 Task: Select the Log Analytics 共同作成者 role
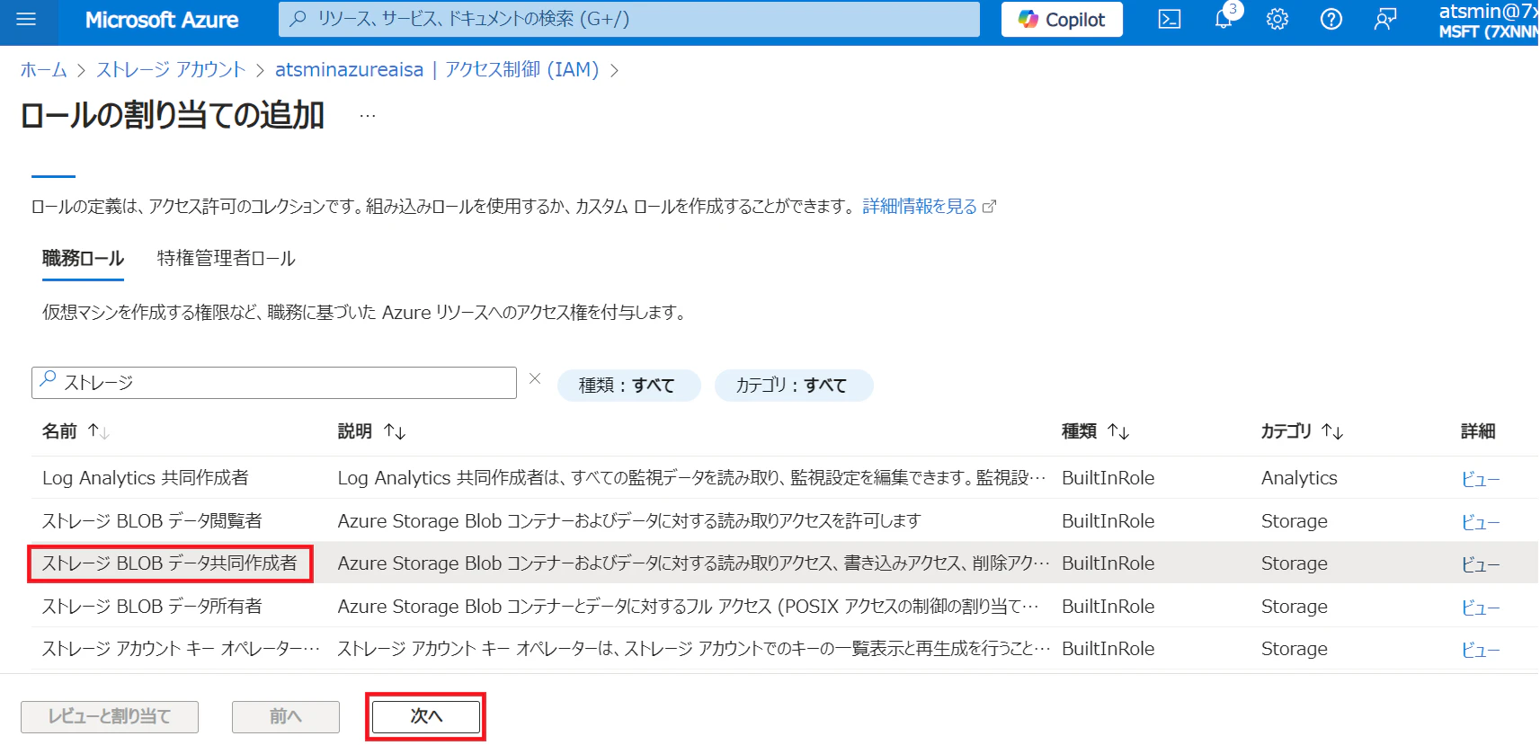point(146,478)
